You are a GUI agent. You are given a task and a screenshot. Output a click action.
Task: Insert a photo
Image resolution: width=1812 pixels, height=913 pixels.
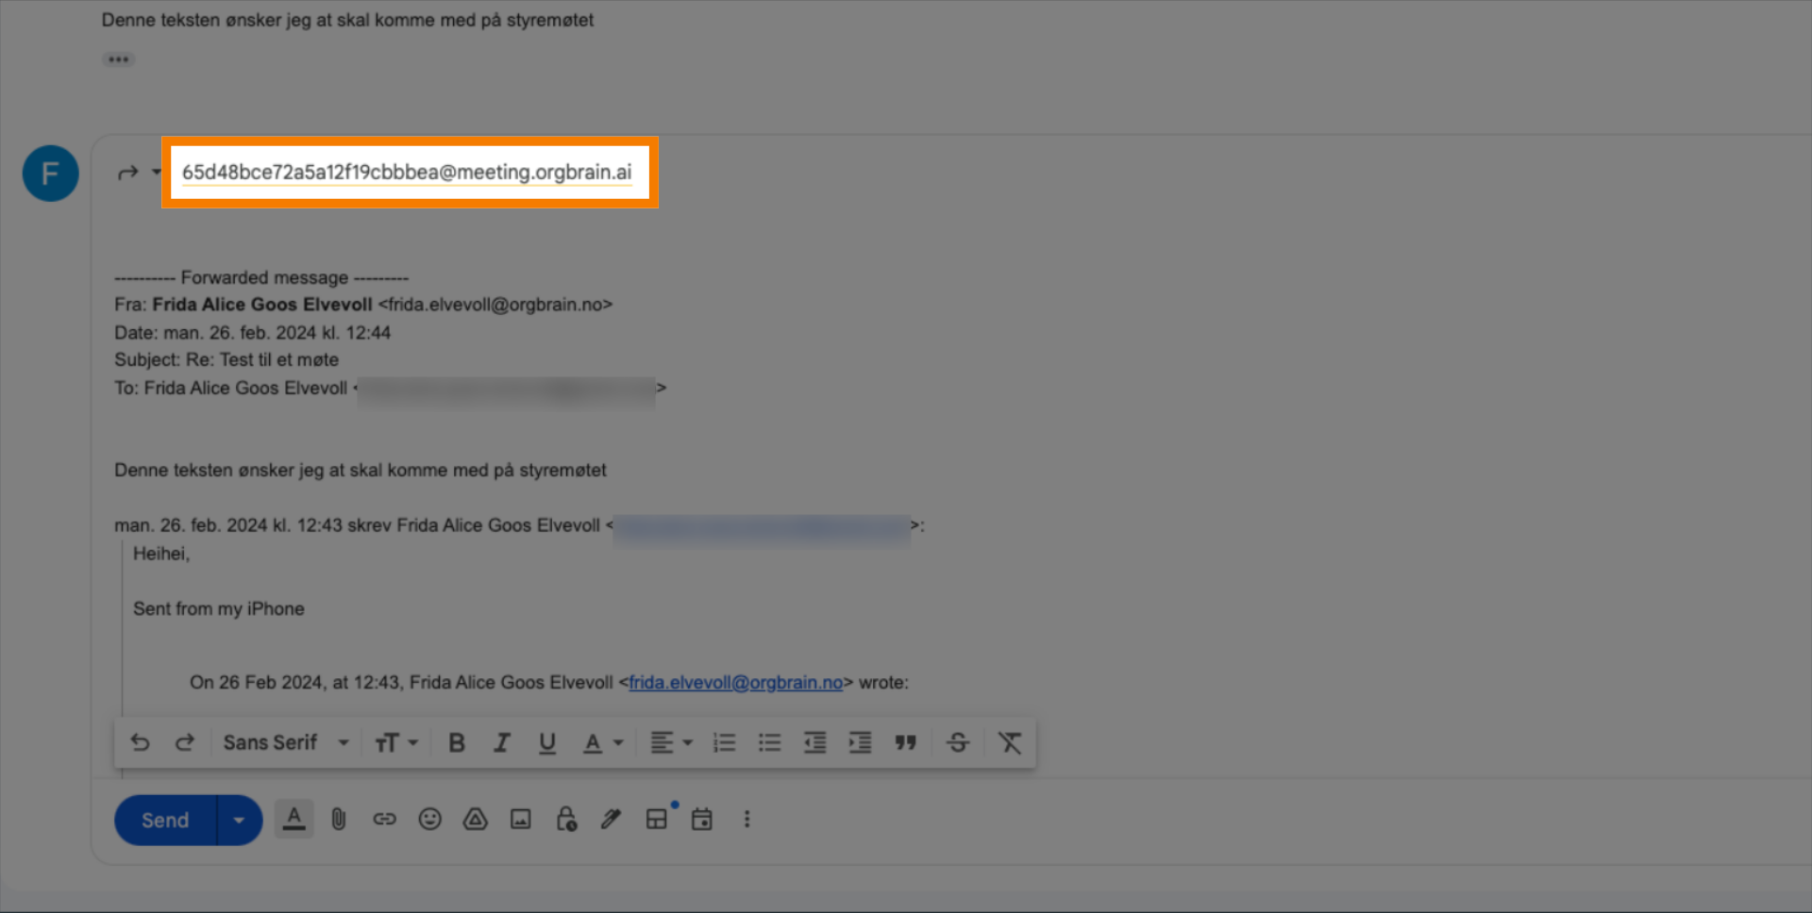point(520,820)
